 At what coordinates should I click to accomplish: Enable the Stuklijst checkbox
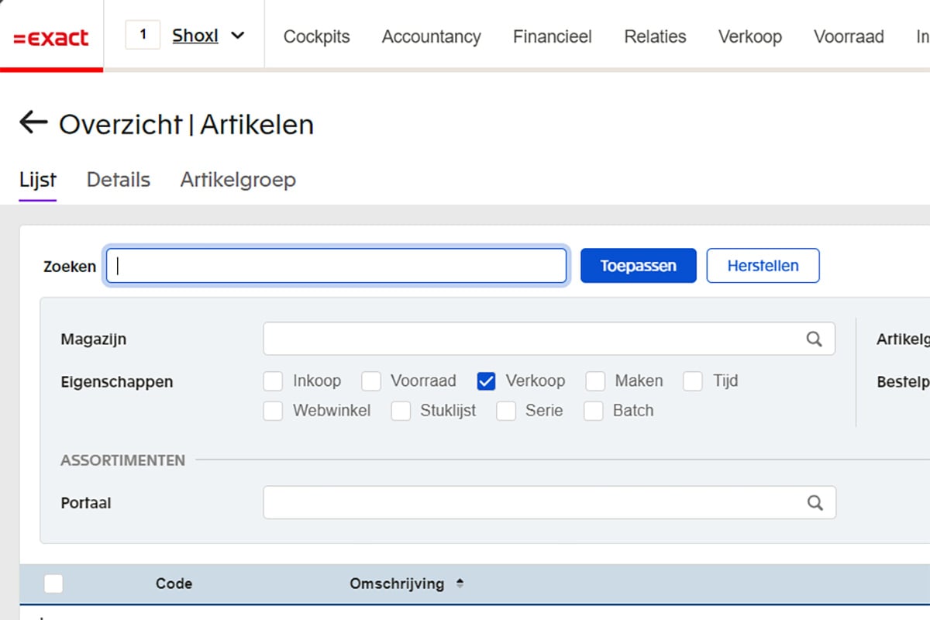pos(401,411)
